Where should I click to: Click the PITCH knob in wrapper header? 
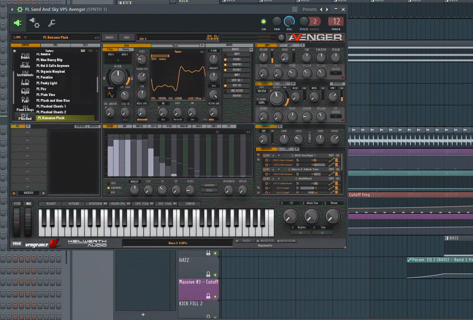coord(304,22)
